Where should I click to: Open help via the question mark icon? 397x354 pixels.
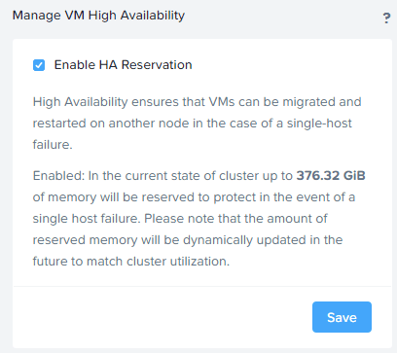click(386, 18)
